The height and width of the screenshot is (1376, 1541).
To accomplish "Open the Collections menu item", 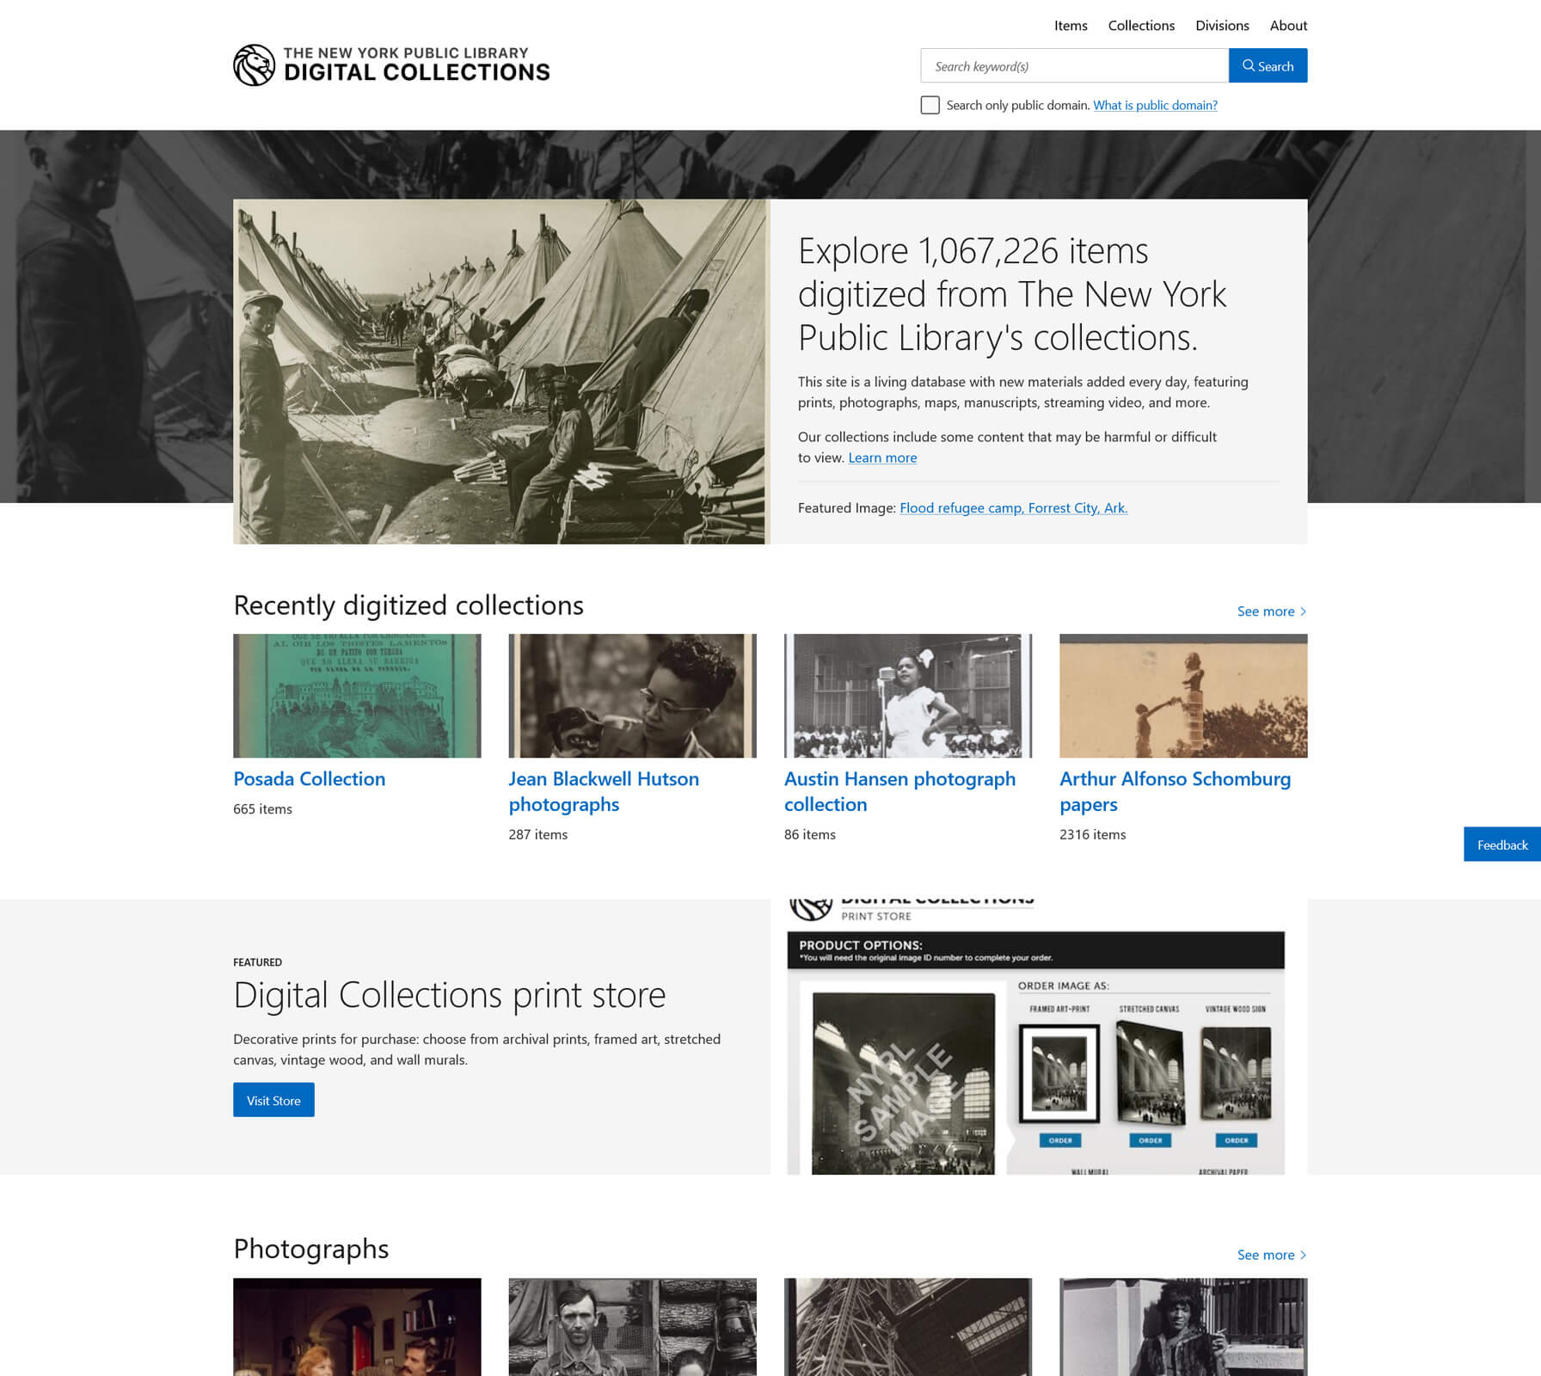I will 1141,26.
